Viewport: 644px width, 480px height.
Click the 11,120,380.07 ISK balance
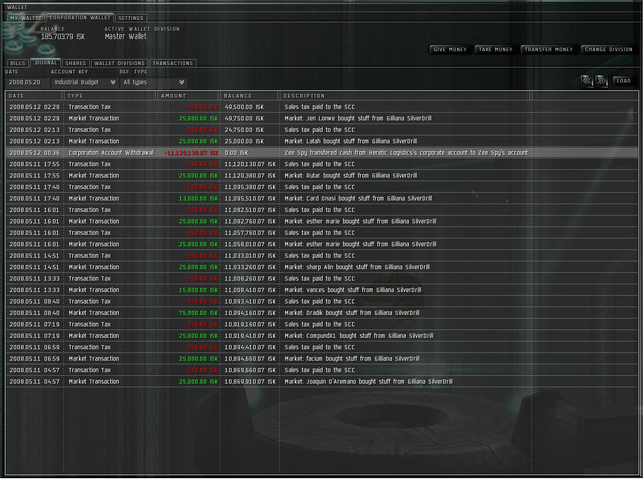tap(250, 176)
